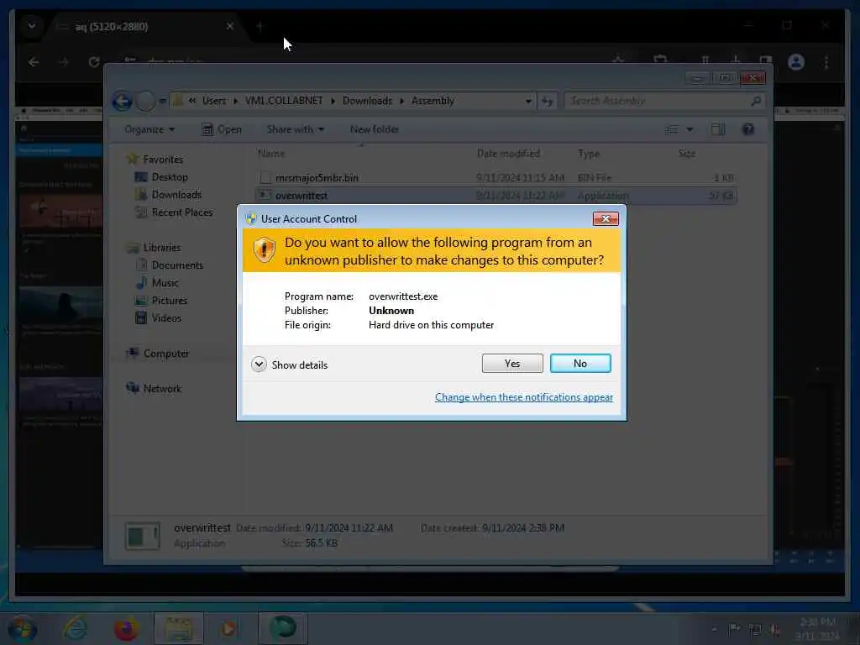Click the overwrittest file icon in list

pos(265,195)
